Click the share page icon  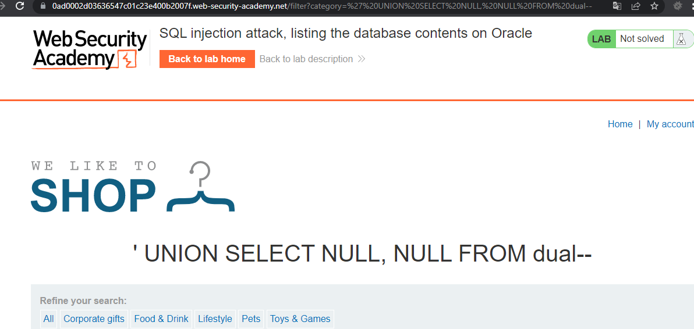[x=636, y=6]
